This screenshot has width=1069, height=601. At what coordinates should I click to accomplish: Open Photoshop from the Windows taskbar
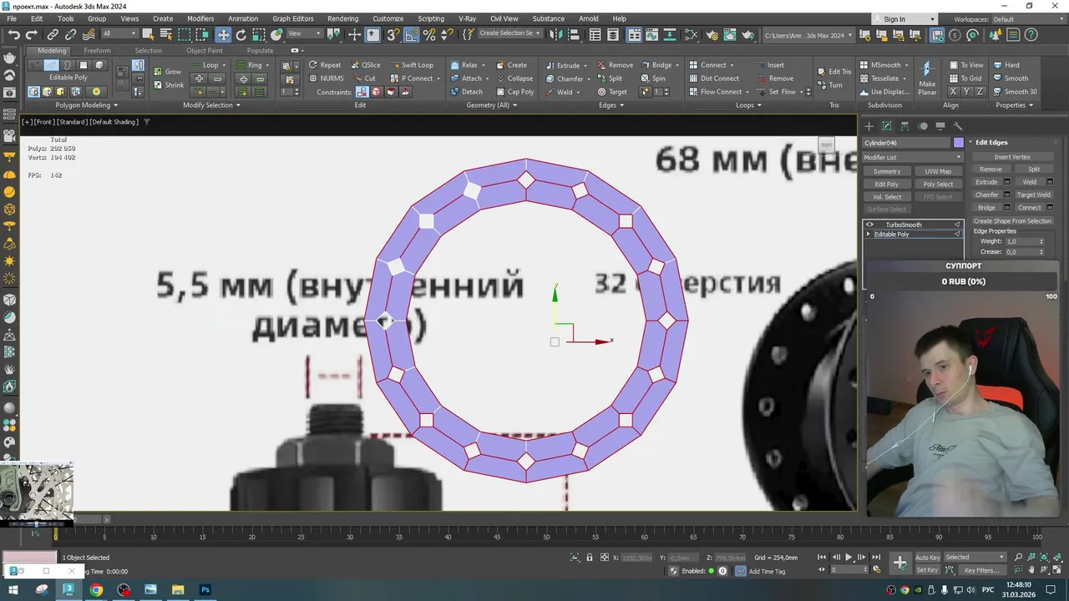point(205,590)
